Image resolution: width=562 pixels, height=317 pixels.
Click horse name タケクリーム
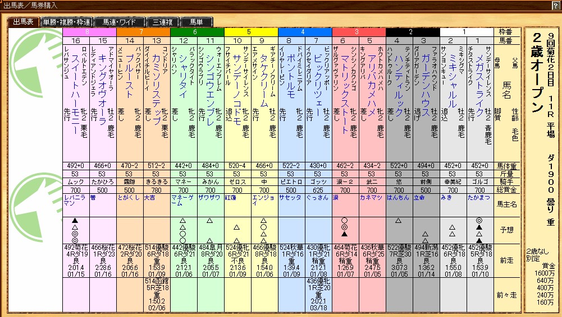(264, 81)
